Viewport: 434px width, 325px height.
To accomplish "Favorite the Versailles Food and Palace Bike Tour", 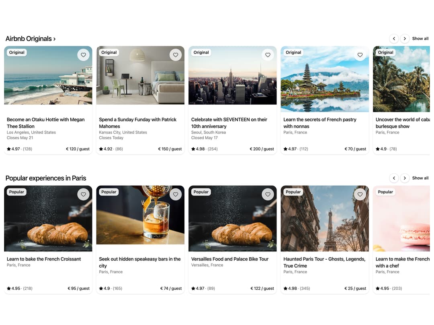I will pos(268,195).
